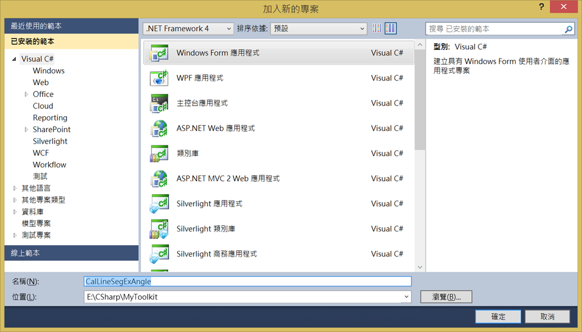Select 測試 under Visual C#
This screenshot has height=332, width=582.
(x=40, y=176)
